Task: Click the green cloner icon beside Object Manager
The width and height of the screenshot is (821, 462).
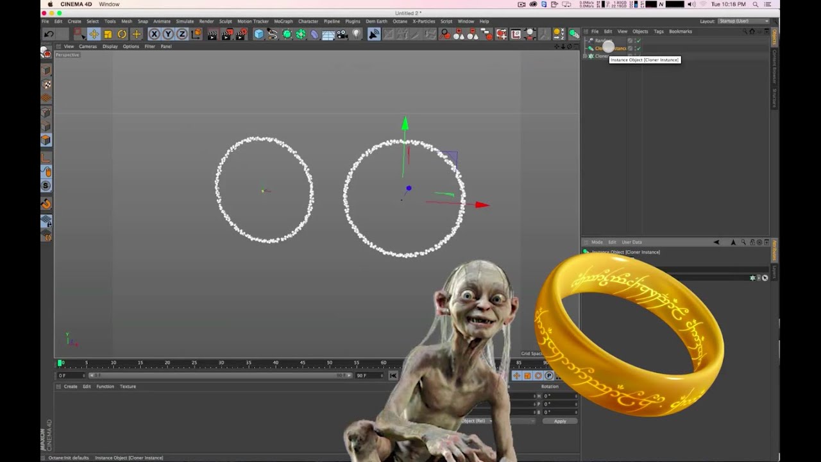Action: click(573, 34)
